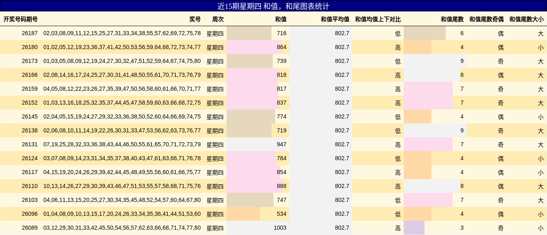The width and height of the screenshot is (547, 235).
Task: Select issue number 26089
Action: (x=30, y=228)
